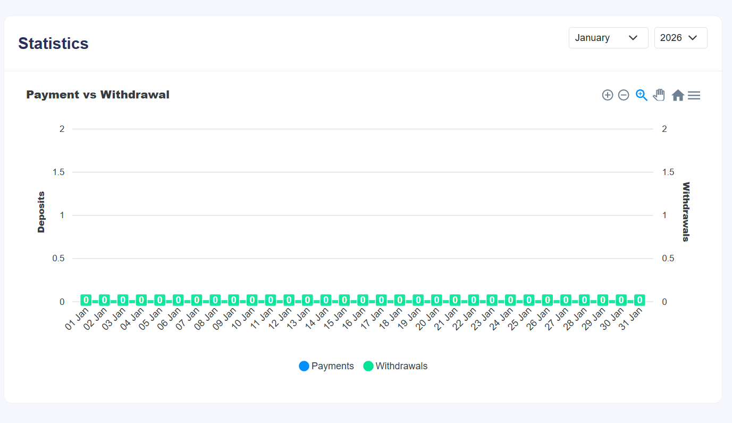732x423 pixels.
Task: Toggle Payments series via legend label
Action: [x=332, y=366]
